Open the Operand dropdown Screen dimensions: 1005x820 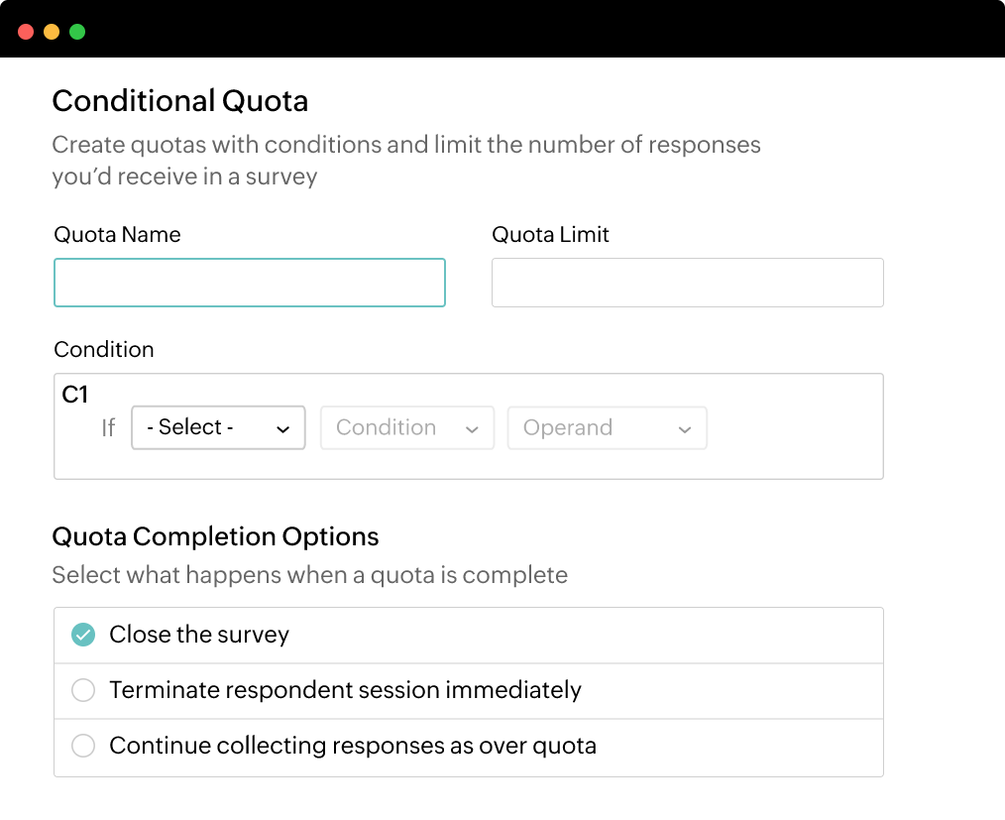point(607,427)
